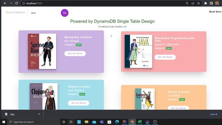Bookmark this page with the star icon
The width and height of the screenshot is (222, 125).
pos(198,3)
